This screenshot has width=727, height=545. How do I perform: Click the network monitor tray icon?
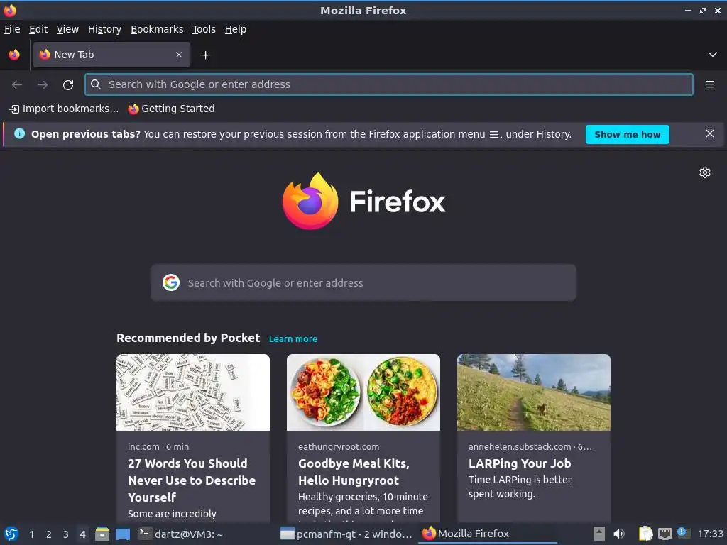[x=665, y=534]
